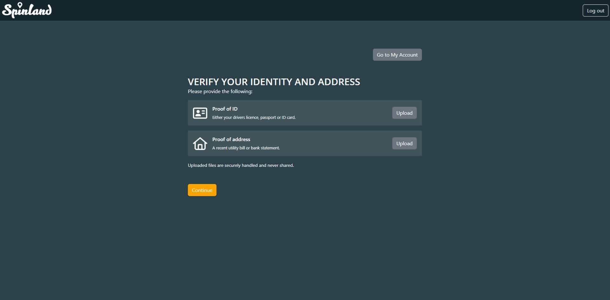The height and width of the screenshot is (300, 610).
Task: Select the "Proof of address" title text
Action: pyautogui.click(x=231, y=139)
